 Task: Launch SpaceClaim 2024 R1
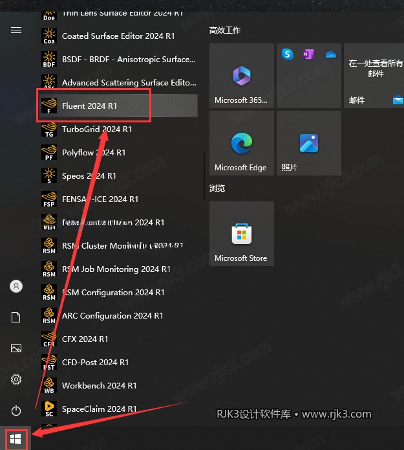click(x=118, y=409)
